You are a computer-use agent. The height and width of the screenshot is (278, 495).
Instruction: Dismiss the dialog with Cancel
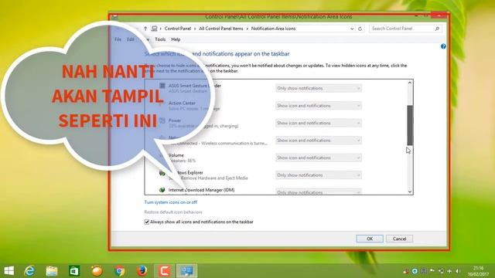tap(399, 239)
